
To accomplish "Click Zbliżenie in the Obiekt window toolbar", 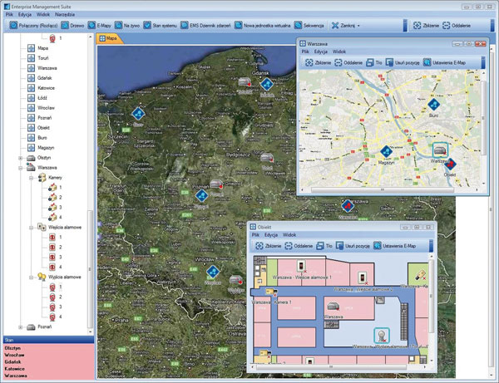I will [269, 246].
